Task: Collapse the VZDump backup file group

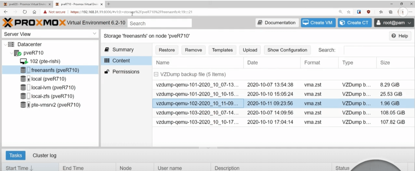Action: click(157, 74)
